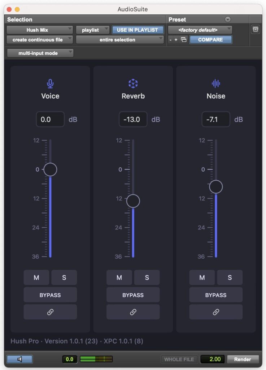Toggle the Reverb channel link icon
Viewport: 266px width, 370px height.
(133, 312)
